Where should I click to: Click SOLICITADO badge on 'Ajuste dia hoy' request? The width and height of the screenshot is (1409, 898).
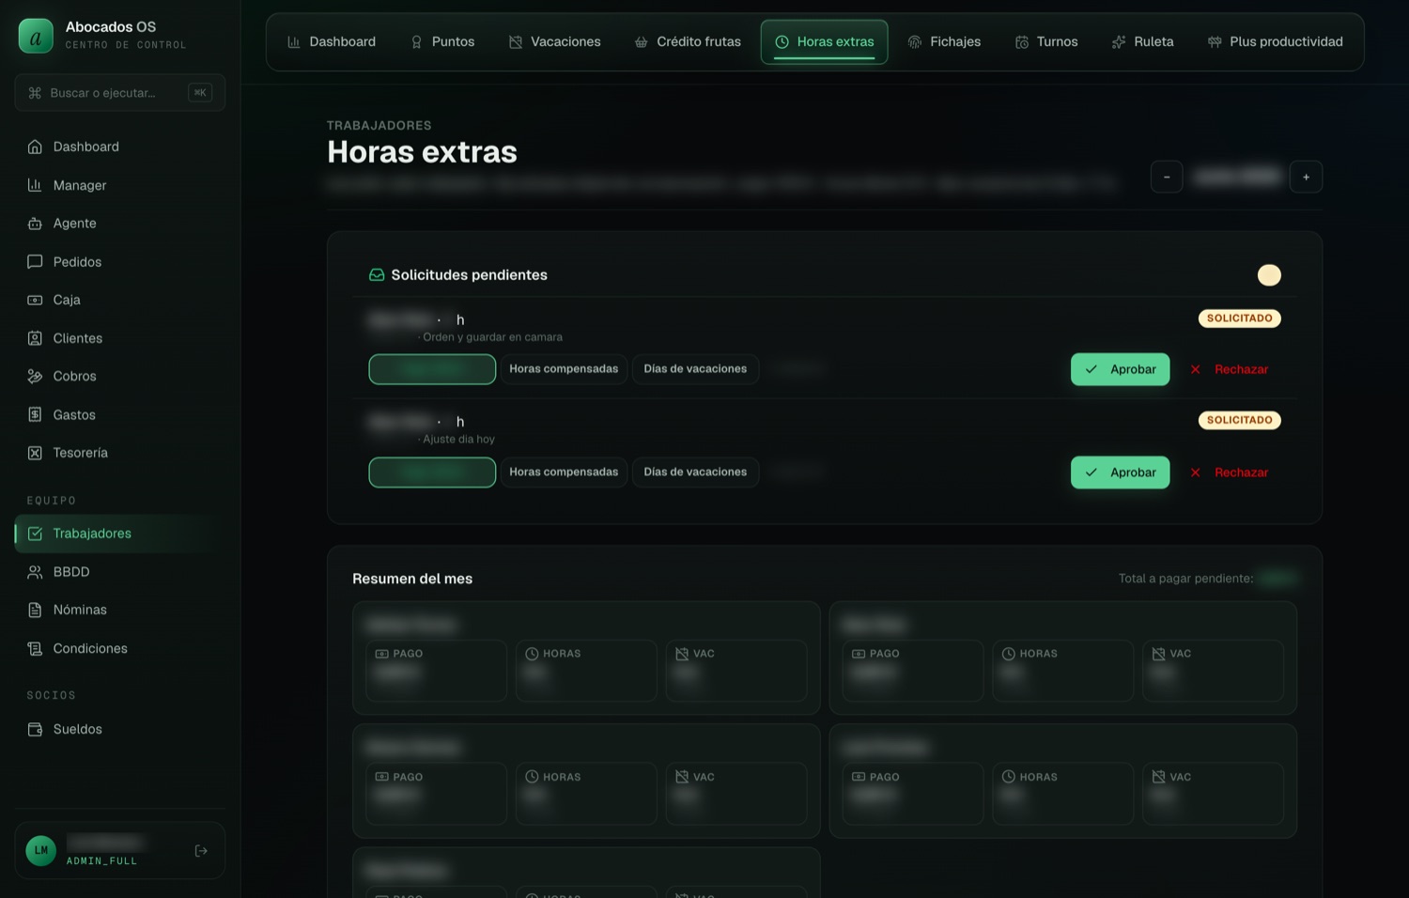click(1239, 421)
